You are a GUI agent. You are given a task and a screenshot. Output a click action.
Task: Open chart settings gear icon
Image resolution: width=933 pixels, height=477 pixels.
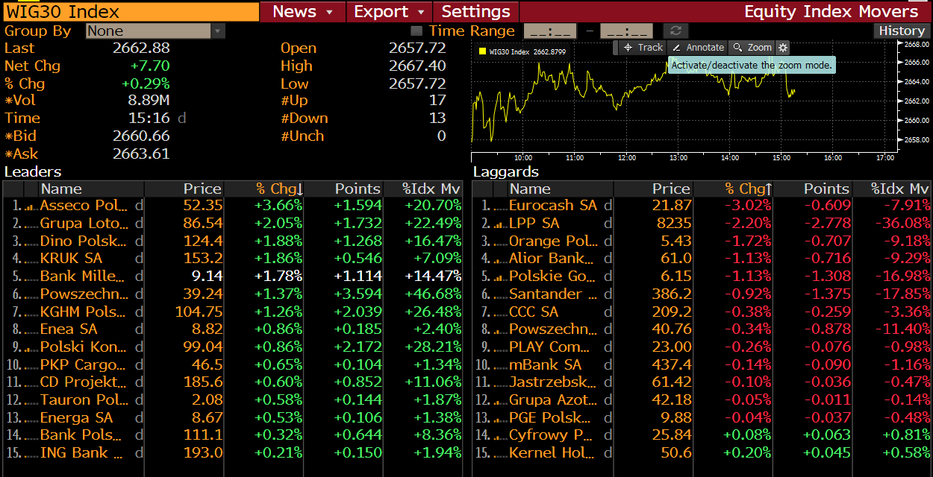click(x=782, y=47)
